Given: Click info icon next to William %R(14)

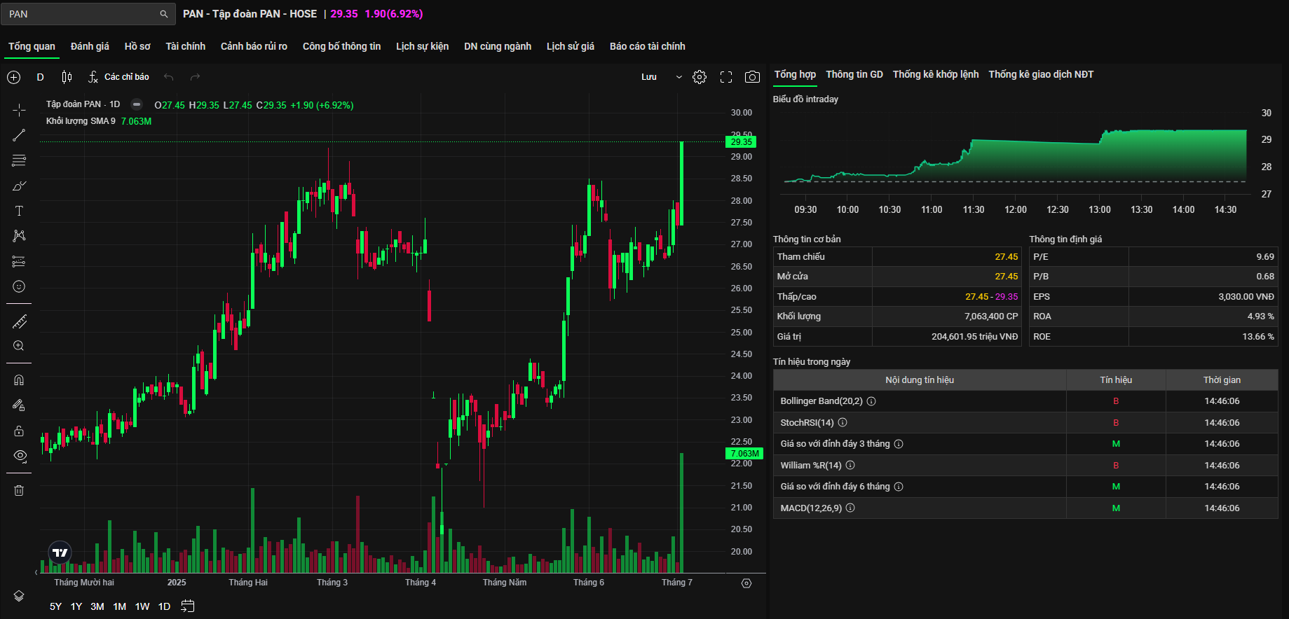Looking at the screenshot, I should click(850, 466).
